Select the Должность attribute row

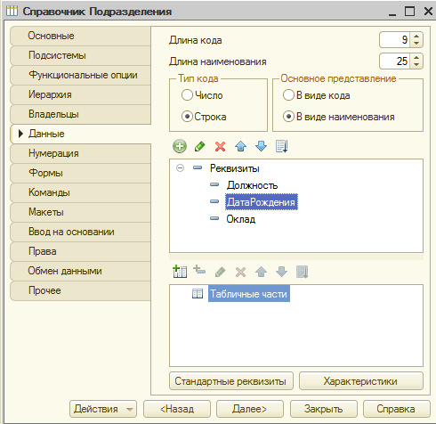(x=252, y=185)
